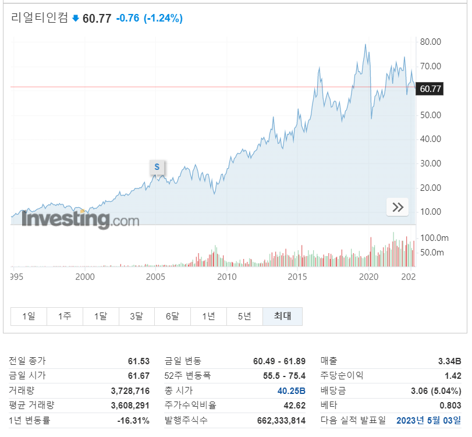Click the horizontal price line on the chart
Screen dimensions: 472x437
(x=233, y=86)
